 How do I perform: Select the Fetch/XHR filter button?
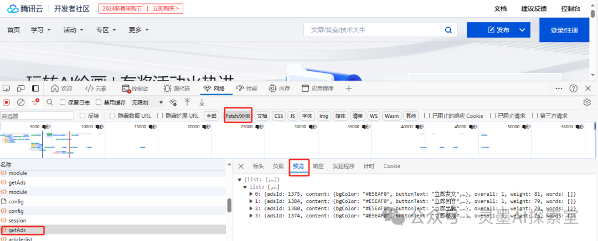click(238, 116)
